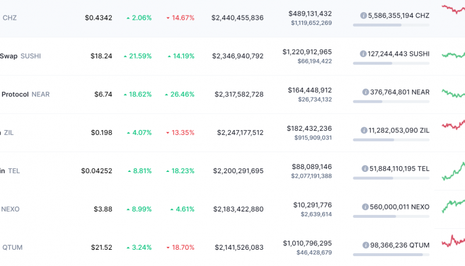The height and width of the screenshot is (266, 465).
Task: Click the QTUM circulating supply progress bar
Action: tap(391, 254)
